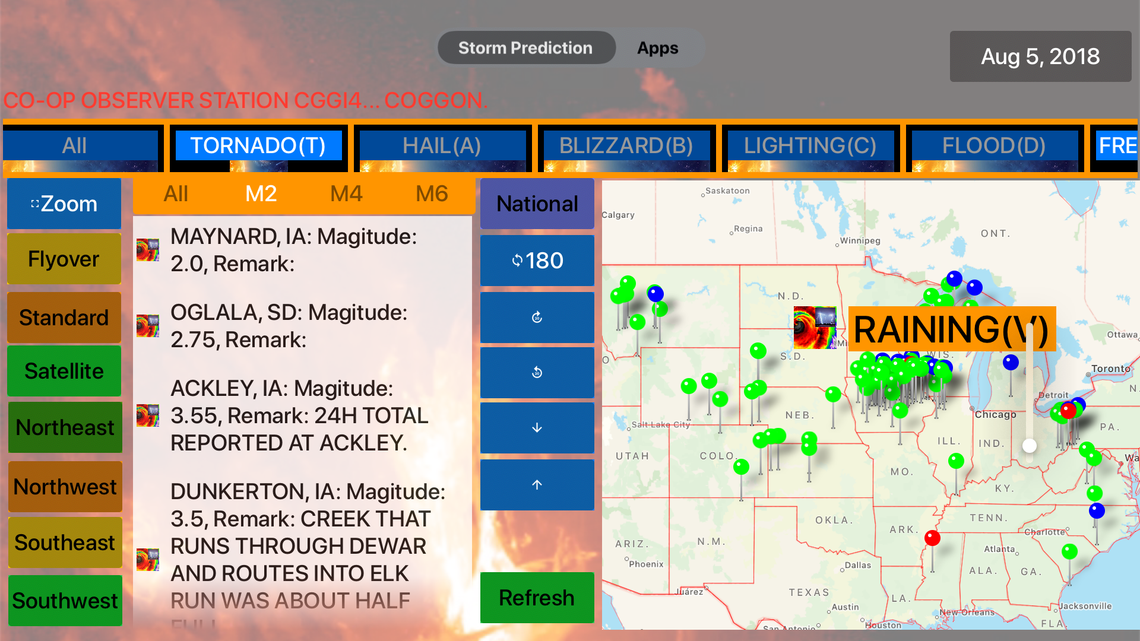
Task: Show the Southwest region
Action: 65,601
